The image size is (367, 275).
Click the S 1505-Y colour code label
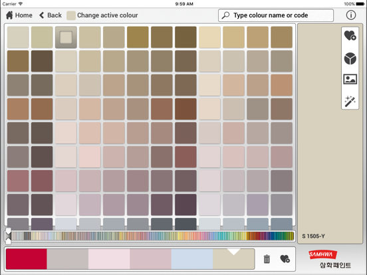pyautogui.click(x=313, y=236)
